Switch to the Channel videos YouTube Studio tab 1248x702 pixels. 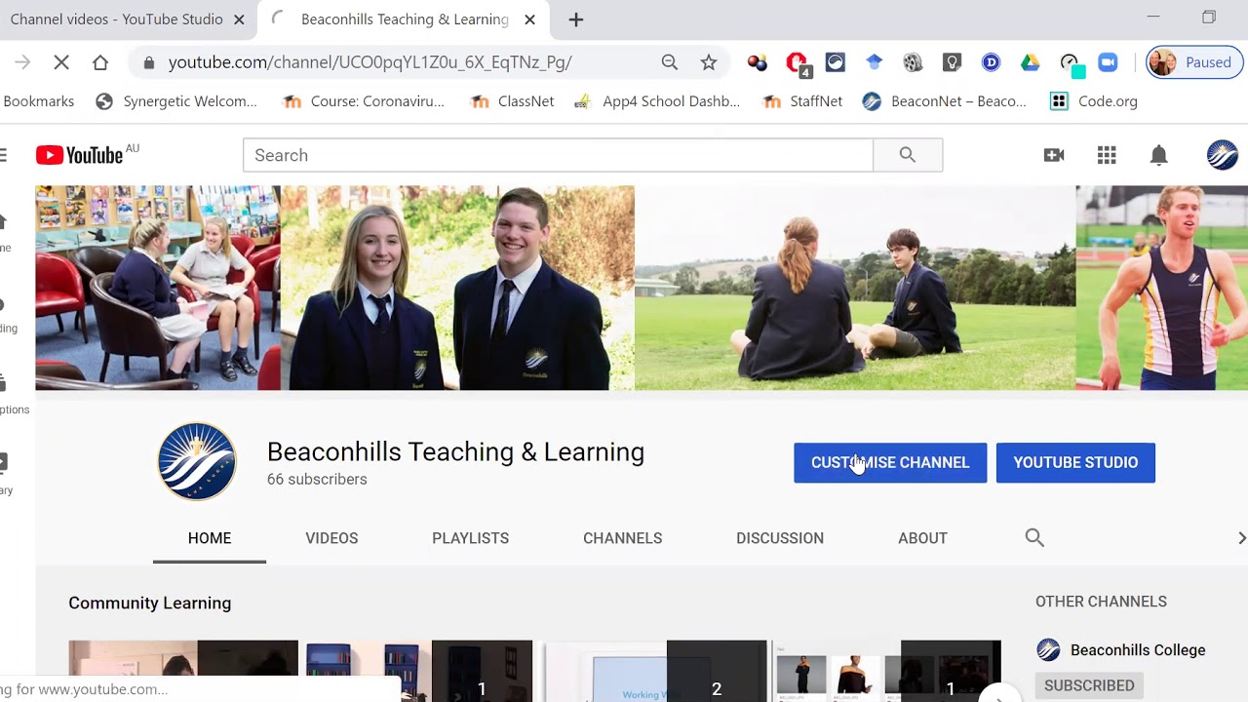116,19
